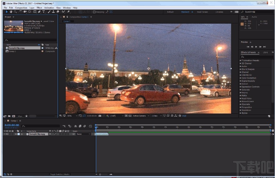Delete selected project item with trash icon
This screenshot has width=275, height=178.
click(x=26, y=116)
